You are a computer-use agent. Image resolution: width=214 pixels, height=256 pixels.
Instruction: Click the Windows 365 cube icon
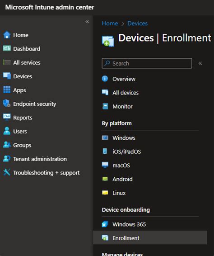pyautogui.click(x=105, y=224)
